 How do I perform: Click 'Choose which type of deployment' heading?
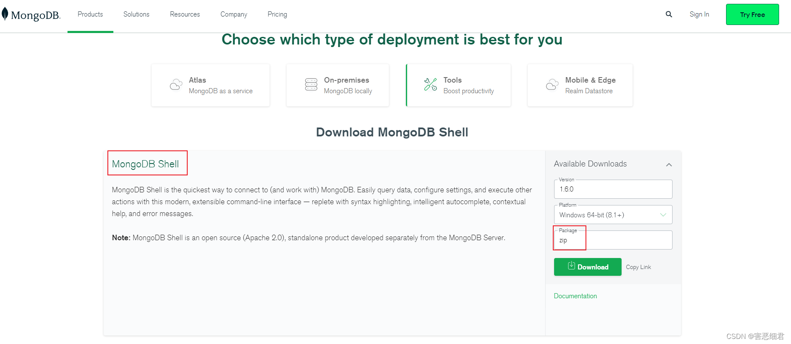(x=392, y=39)
